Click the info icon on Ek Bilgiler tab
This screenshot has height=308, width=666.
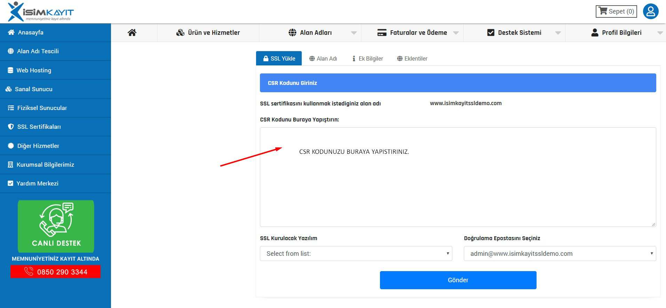[354, 58]
